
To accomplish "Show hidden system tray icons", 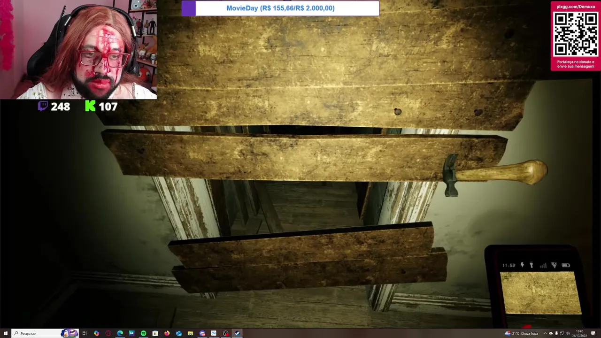I will (545, 333).
